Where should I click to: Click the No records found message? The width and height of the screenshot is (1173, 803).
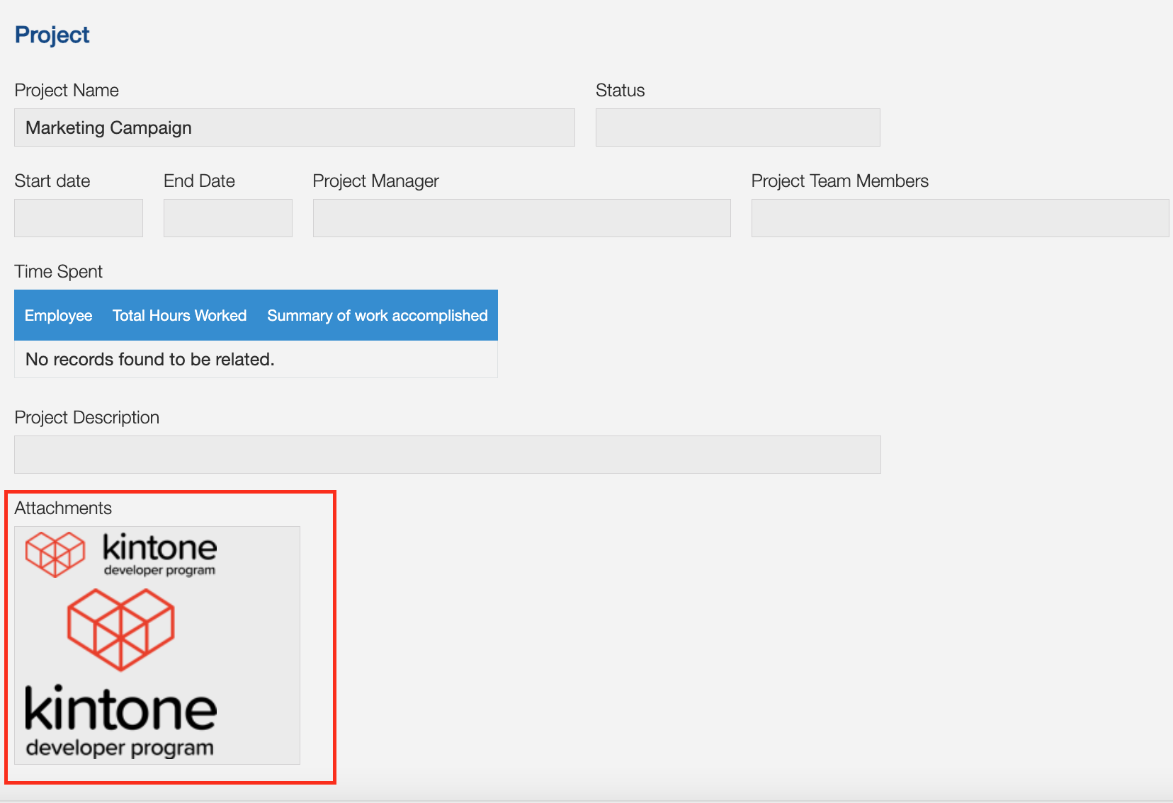[149, 359]
